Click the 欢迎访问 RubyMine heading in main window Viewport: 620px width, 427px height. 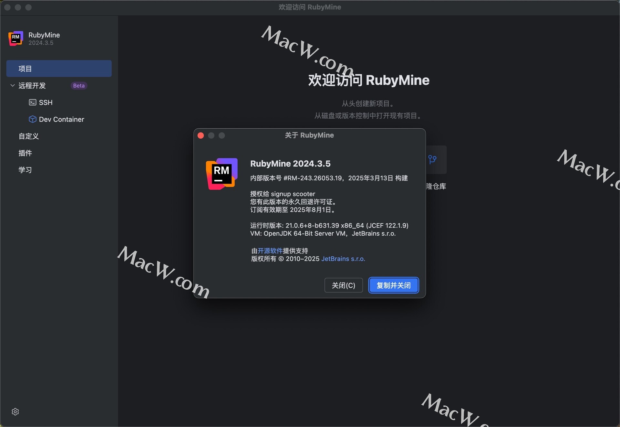pyautogui.click(x=369, y=80)
